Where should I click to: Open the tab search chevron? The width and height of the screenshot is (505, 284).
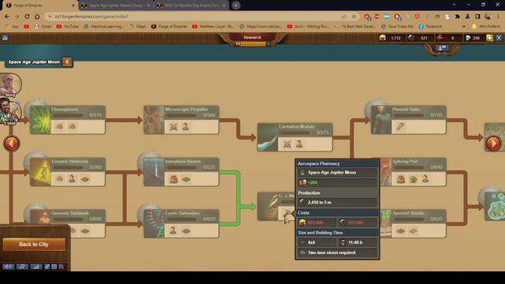point(454,5)
